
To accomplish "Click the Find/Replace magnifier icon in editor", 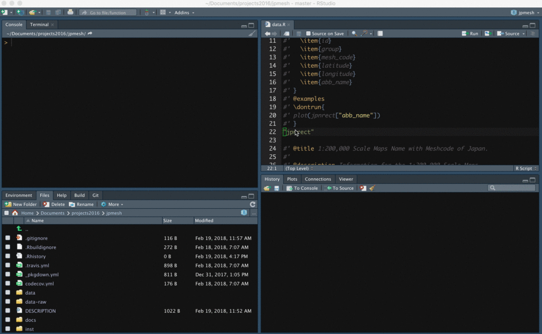I will pos(354,33).
